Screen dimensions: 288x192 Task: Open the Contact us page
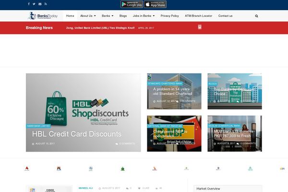[x=226, y=16]
